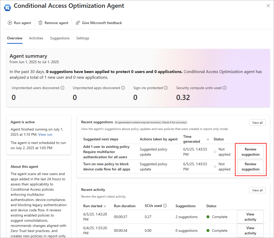274x238 pixels.
Task: Open the Activities tab
Action: [x=36, y=38]
